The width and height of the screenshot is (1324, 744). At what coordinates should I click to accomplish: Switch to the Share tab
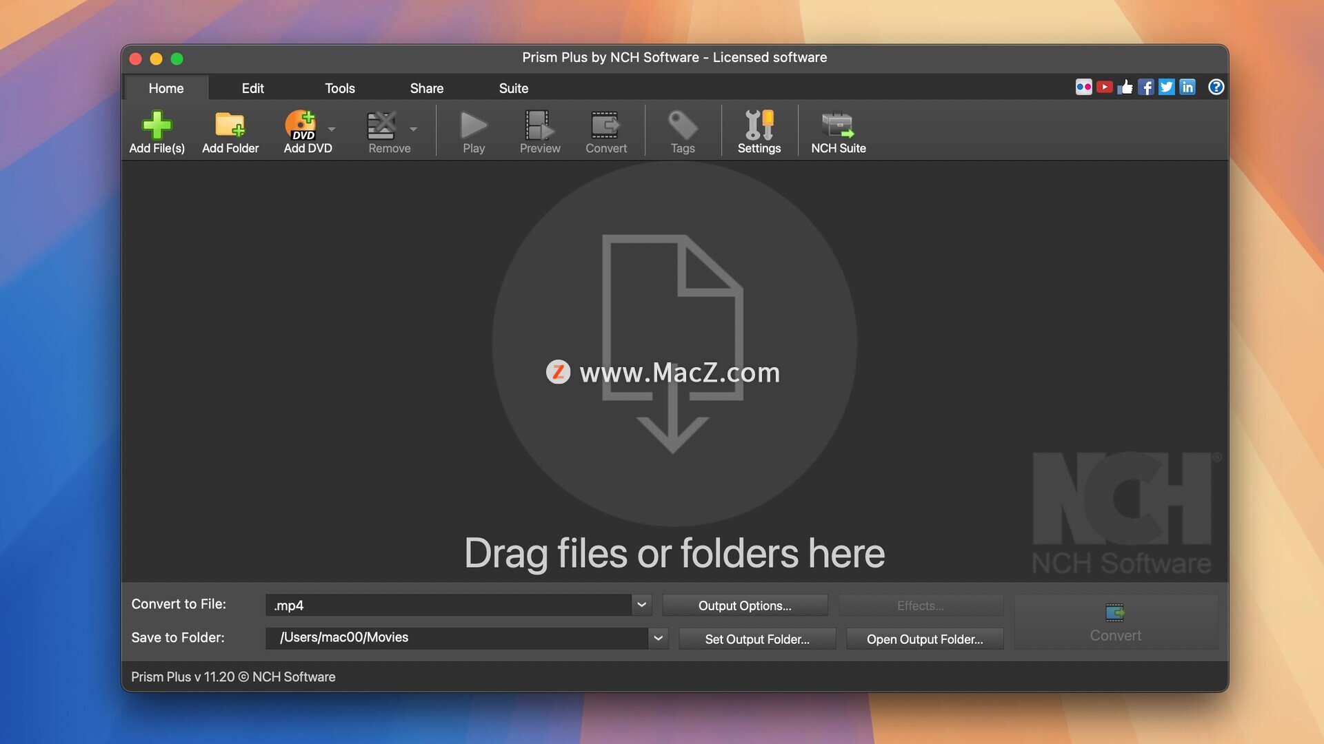426,88
